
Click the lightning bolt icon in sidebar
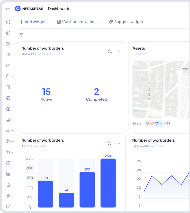pos(8,196)
